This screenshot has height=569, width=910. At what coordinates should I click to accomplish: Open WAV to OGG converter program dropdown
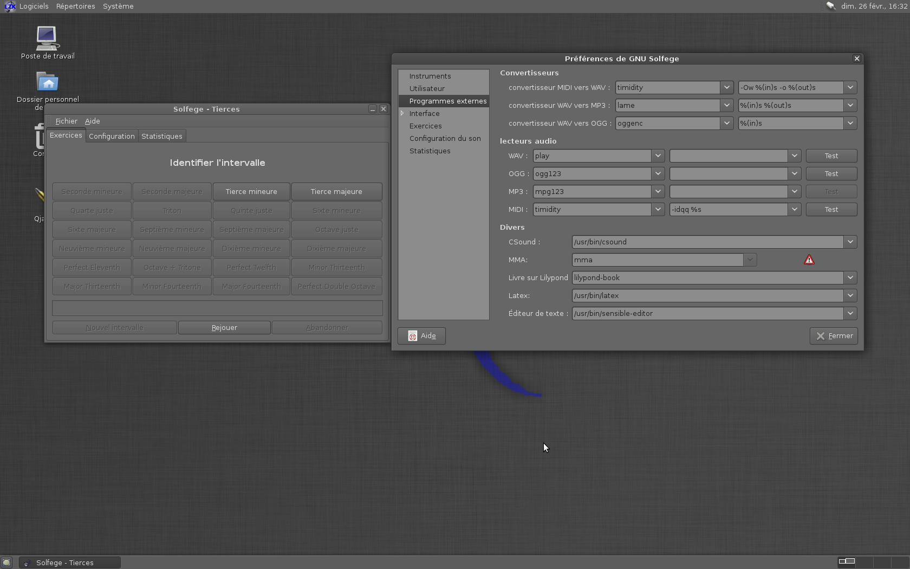726,123
